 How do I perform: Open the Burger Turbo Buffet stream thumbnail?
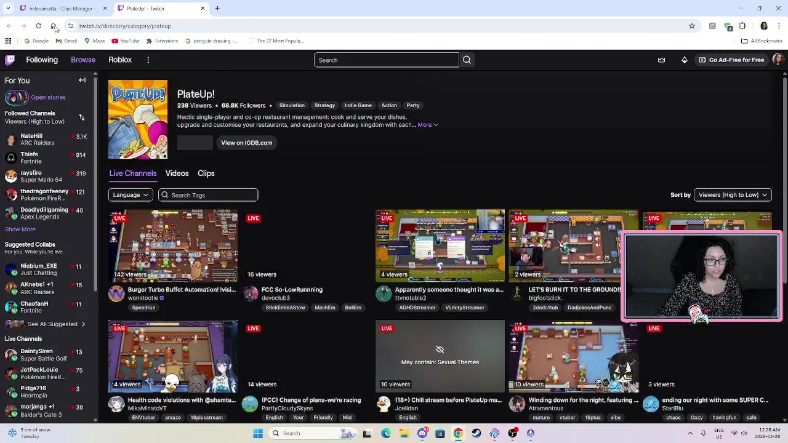(x=173, y=245)
